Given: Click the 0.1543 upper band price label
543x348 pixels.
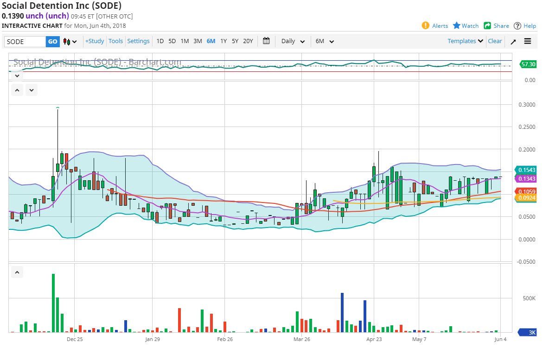Looking at the screenshot, I should pos(526,170).
